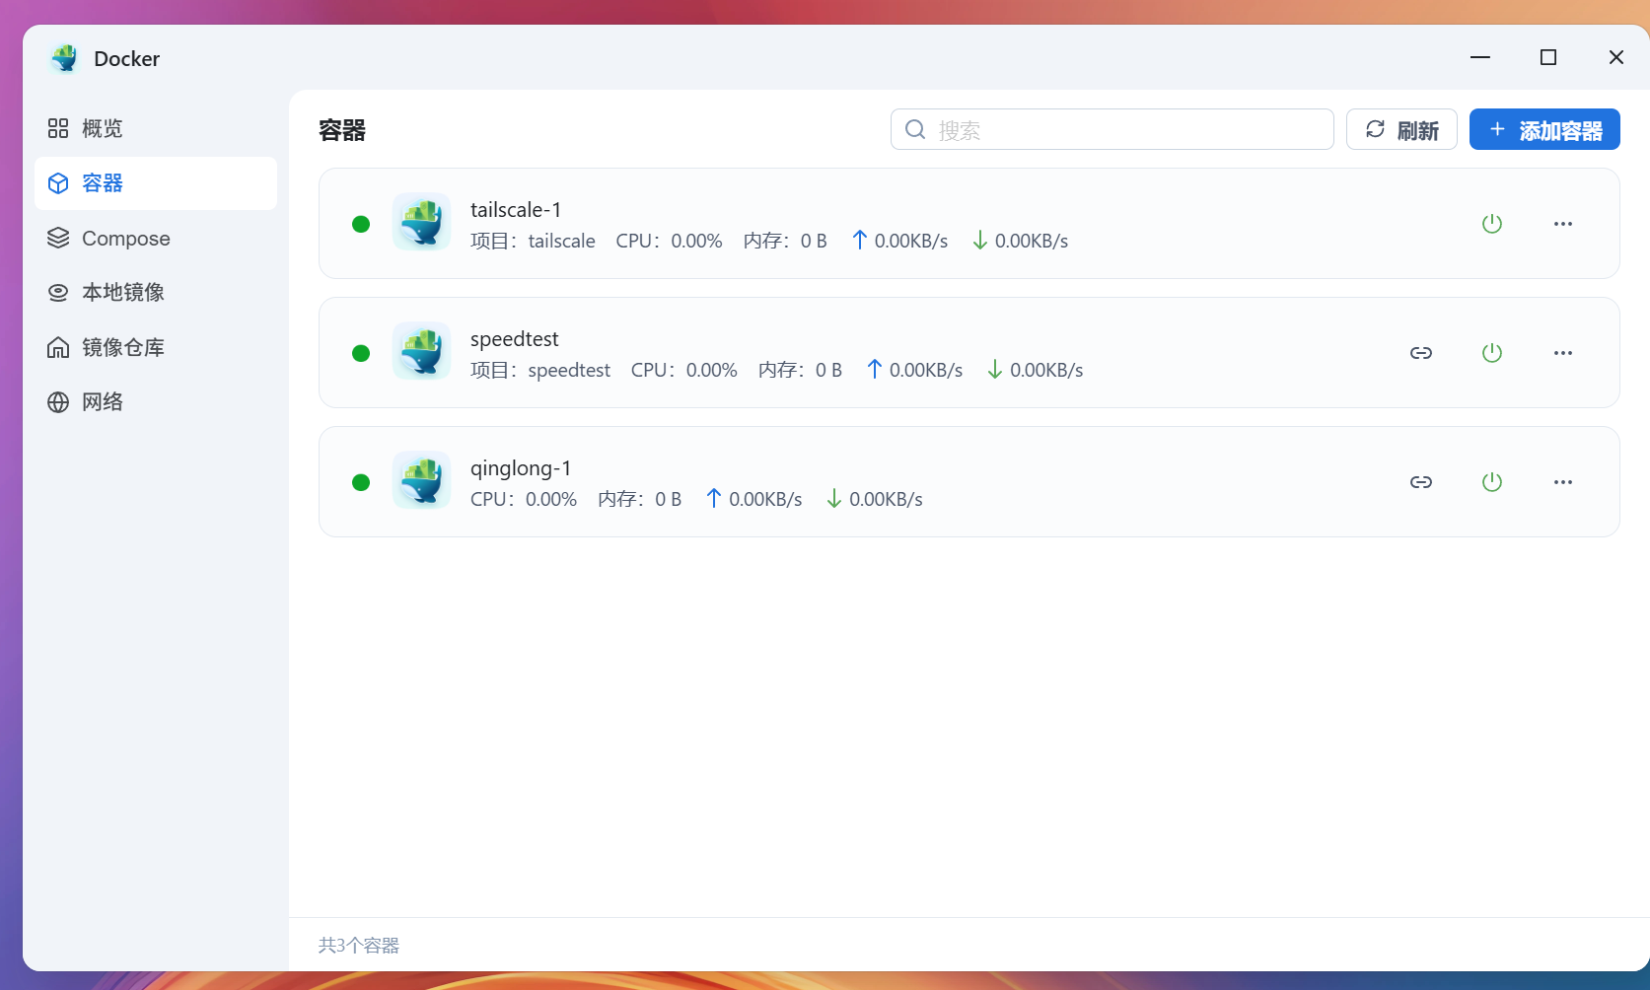Click inside the 搜索 search field
The image size is (1650, 990).
[x=1112, y=129]
